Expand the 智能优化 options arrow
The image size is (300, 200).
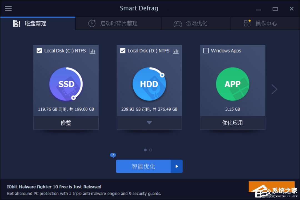[x=177, y=166]
